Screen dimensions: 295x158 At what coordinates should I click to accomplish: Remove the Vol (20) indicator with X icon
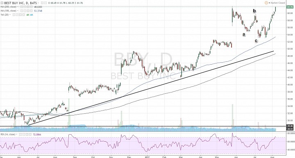[x=23, y=15]
